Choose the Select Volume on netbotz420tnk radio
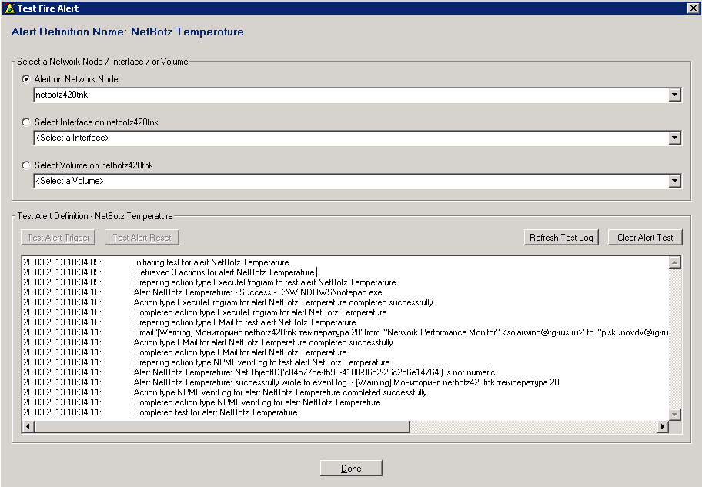This screenshot has height=487, width=702. (x=26, y=165)
